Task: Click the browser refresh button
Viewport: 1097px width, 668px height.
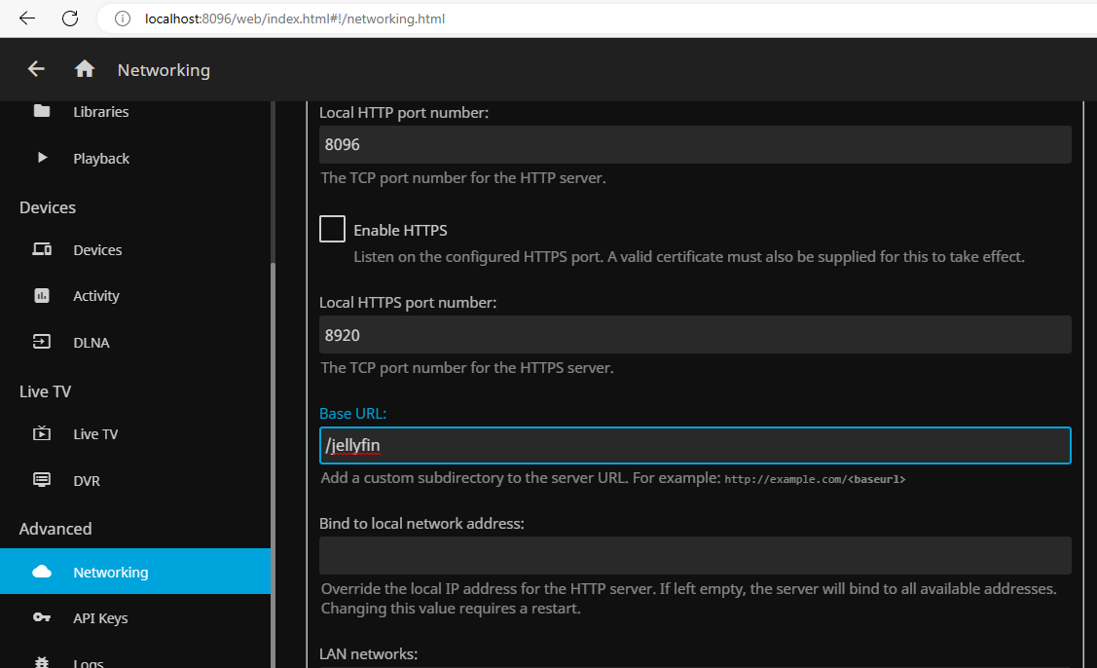Action: click(69, 18)
